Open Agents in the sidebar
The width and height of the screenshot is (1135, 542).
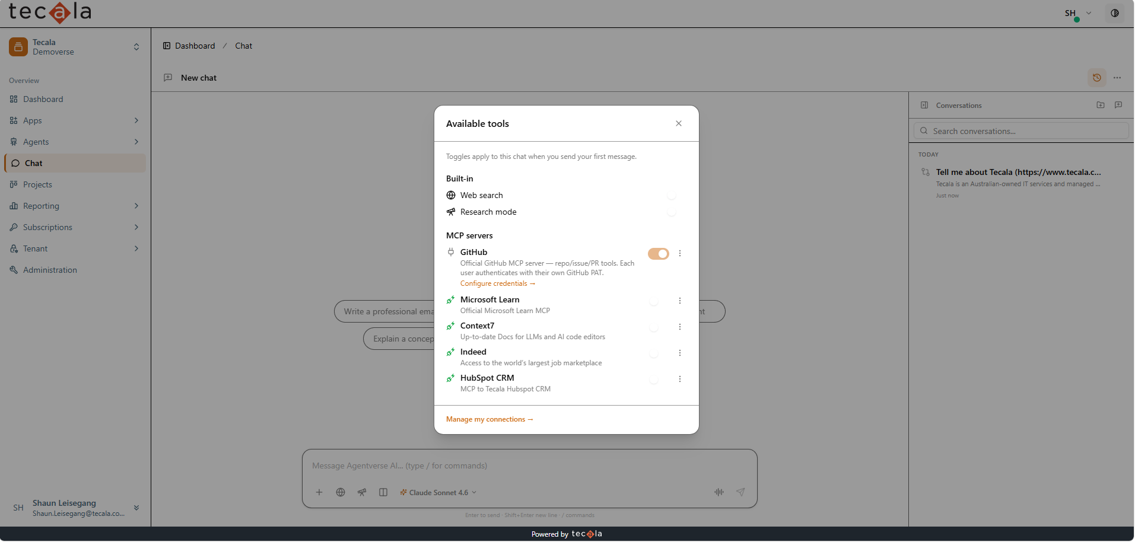(75, 142)
